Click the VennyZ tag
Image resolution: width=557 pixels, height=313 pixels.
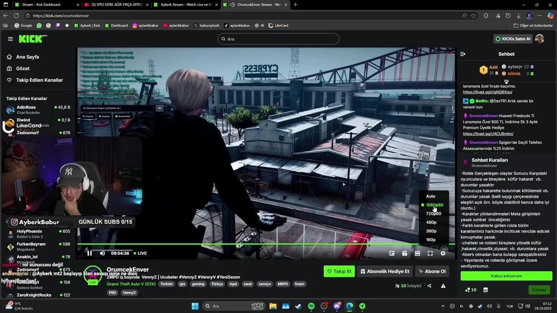pyautogui.click(x=129, y=293)
